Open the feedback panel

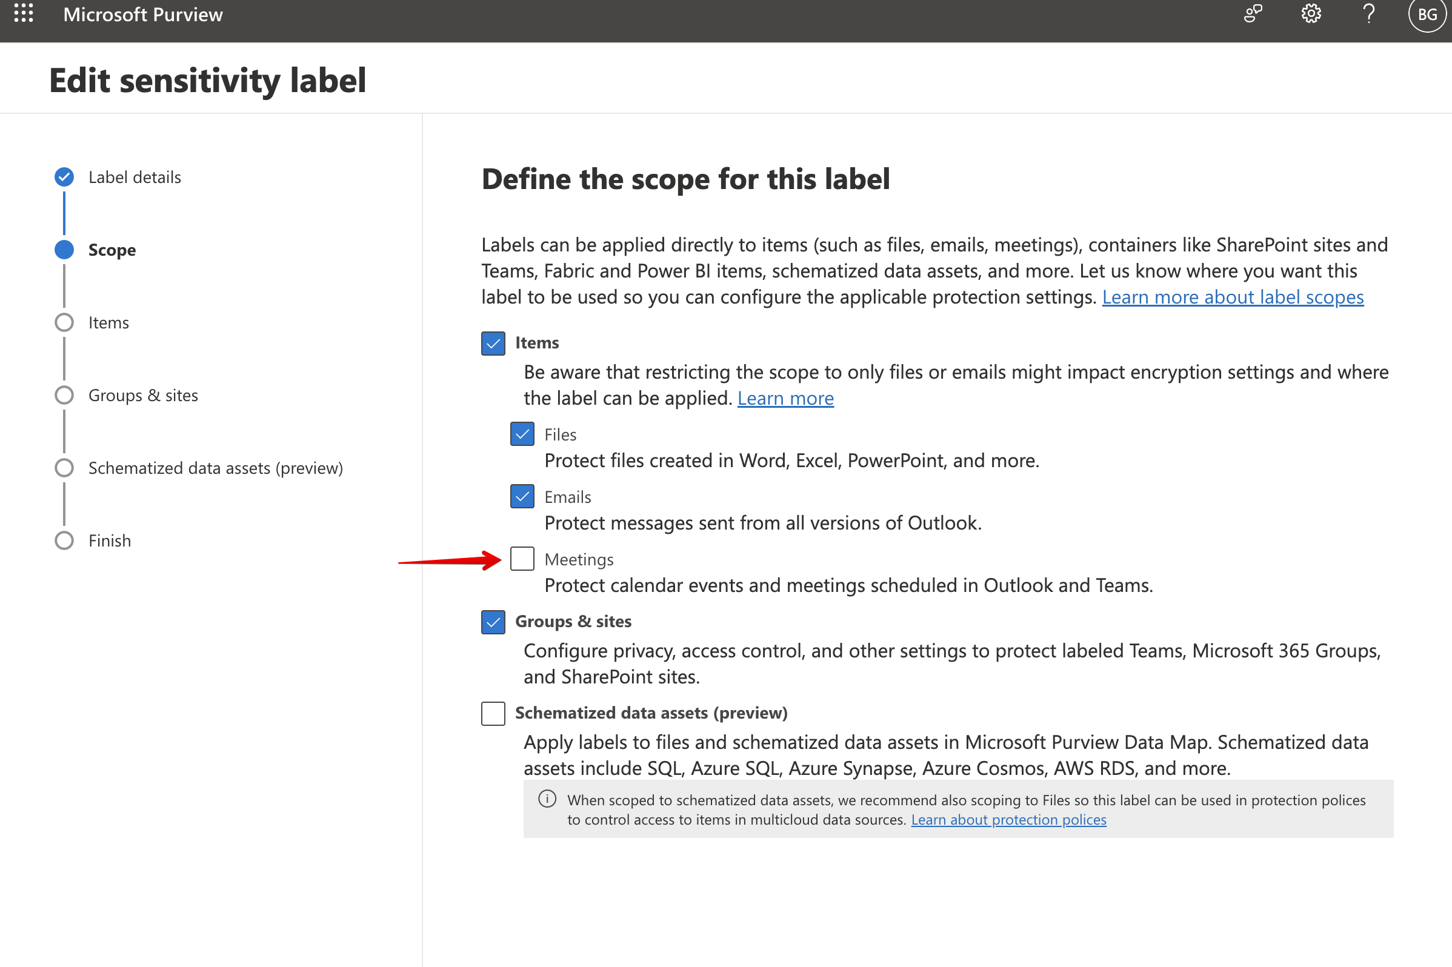pos(1253,13)
